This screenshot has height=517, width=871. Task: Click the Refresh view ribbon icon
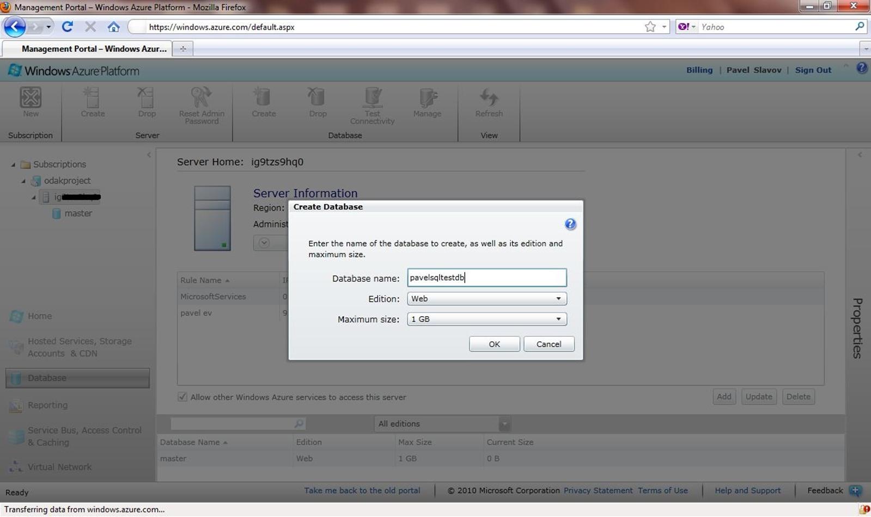coord(489,98)
